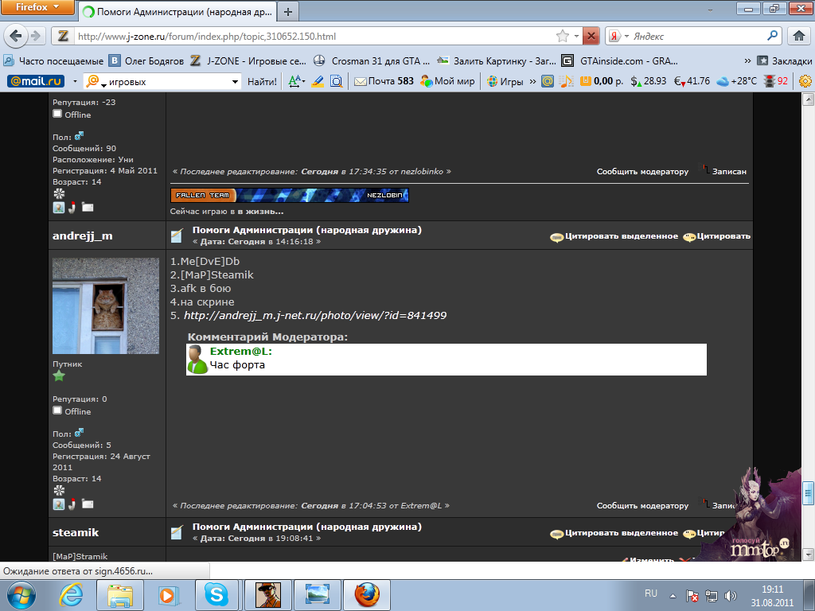Open Windows Start menu

[x=20, y=595]
